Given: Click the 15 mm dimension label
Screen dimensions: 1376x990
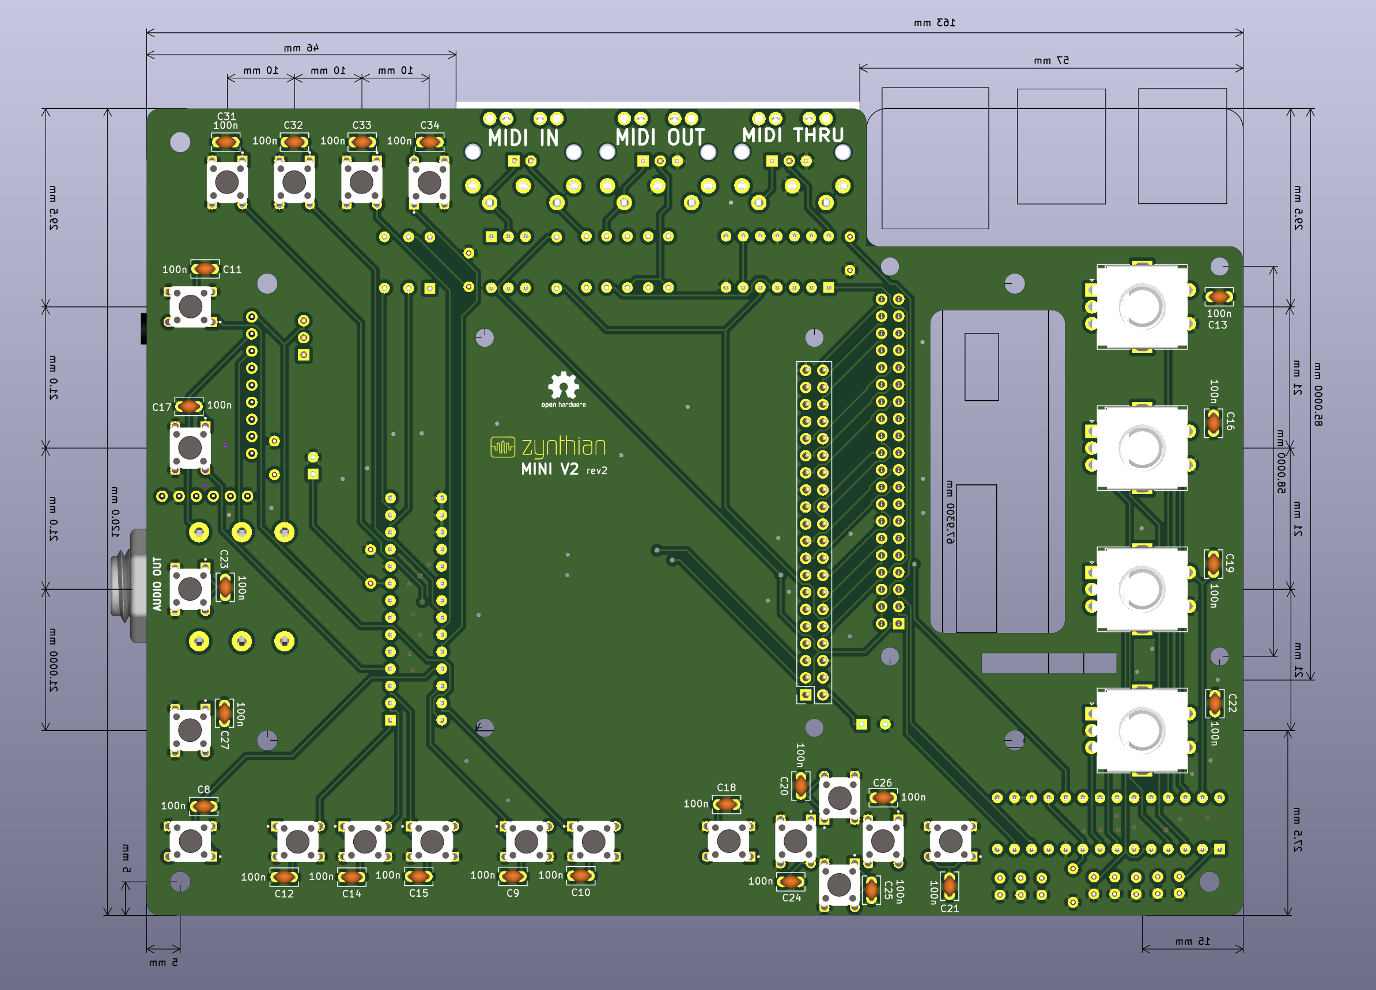Looking at the screenshot, I should point(1192,941).
